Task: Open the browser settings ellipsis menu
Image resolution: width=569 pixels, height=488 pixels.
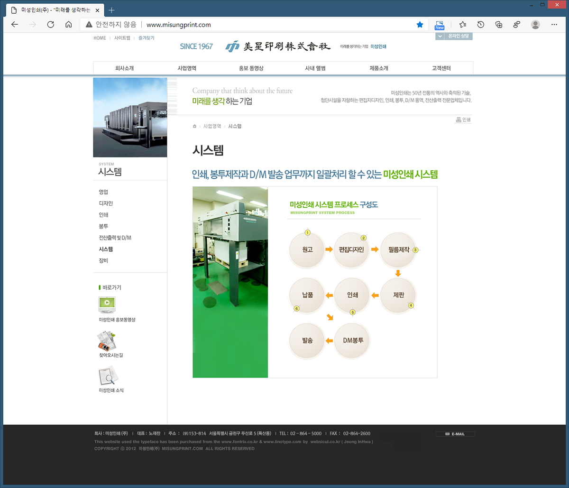Action: point(554,25)
